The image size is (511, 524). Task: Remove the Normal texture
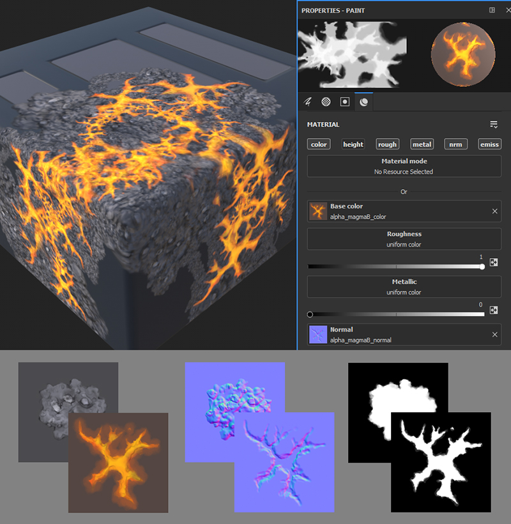[x=494, y=334]
